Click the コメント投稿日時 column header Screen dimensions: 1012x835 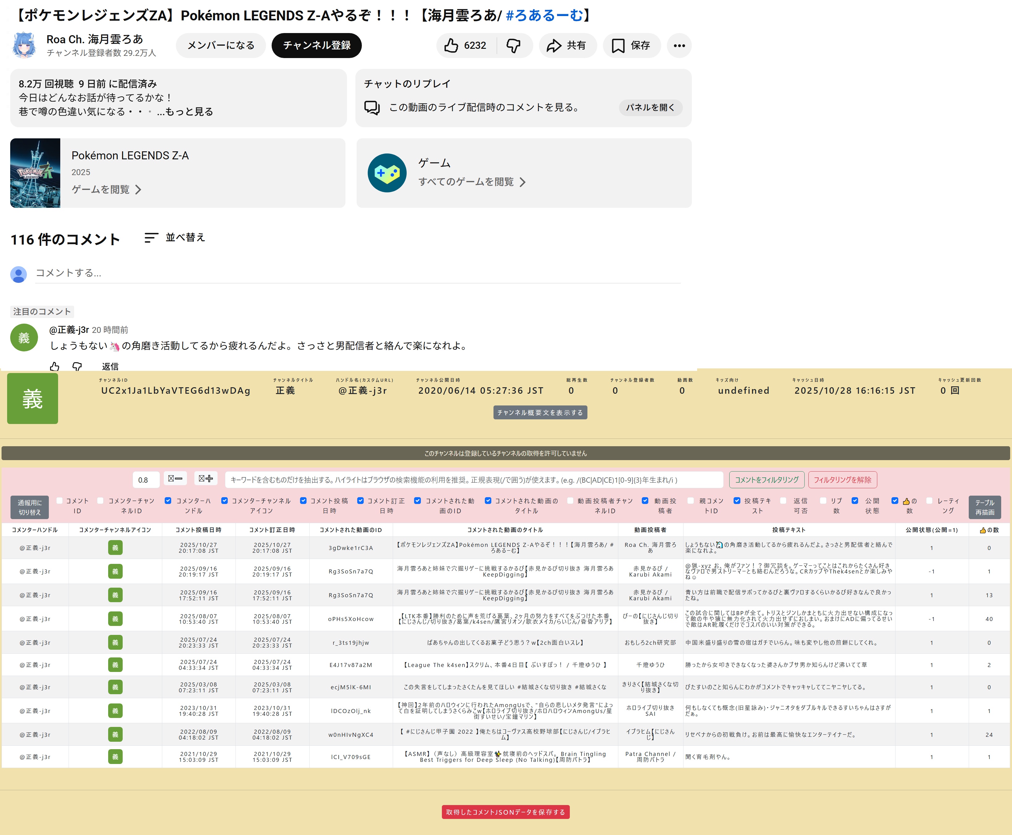pyautogui.click(x=198, y=530)
